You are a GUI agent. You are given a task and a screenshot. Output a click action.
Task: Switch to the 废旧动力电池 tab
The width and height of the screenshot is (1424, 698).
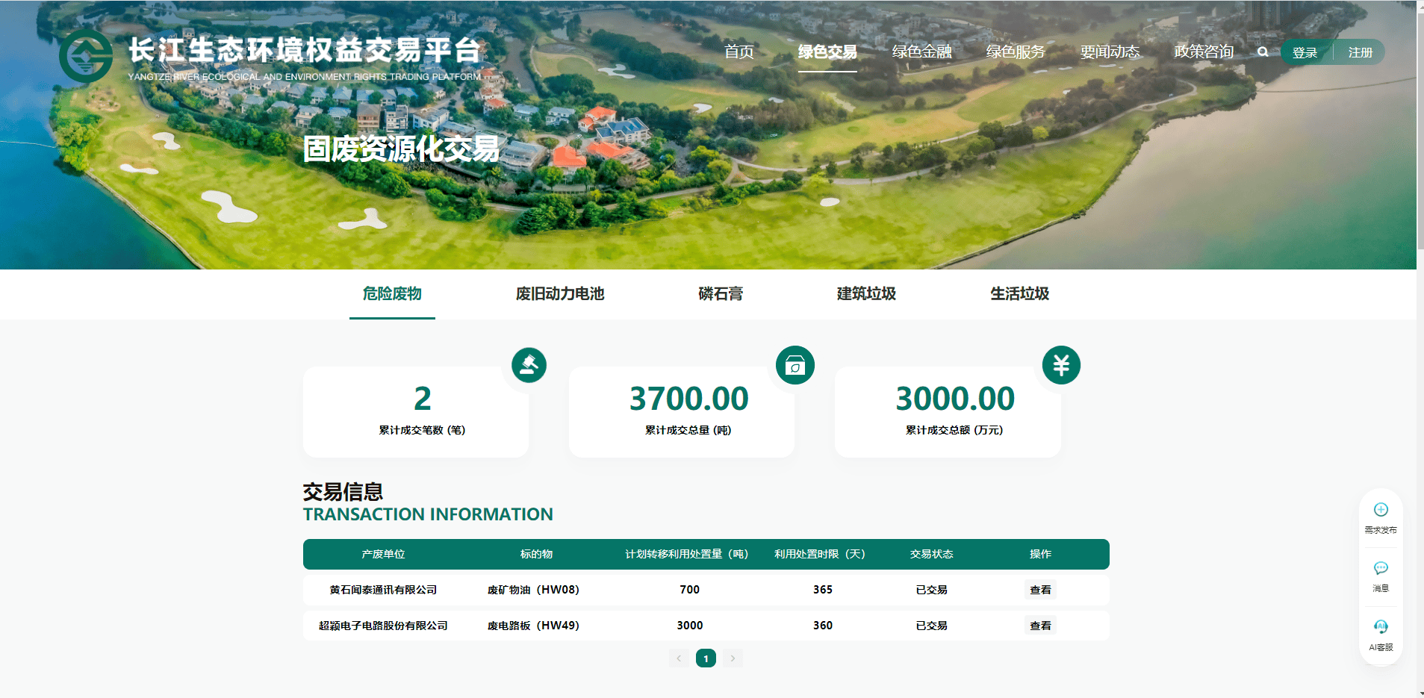(559, 294)
